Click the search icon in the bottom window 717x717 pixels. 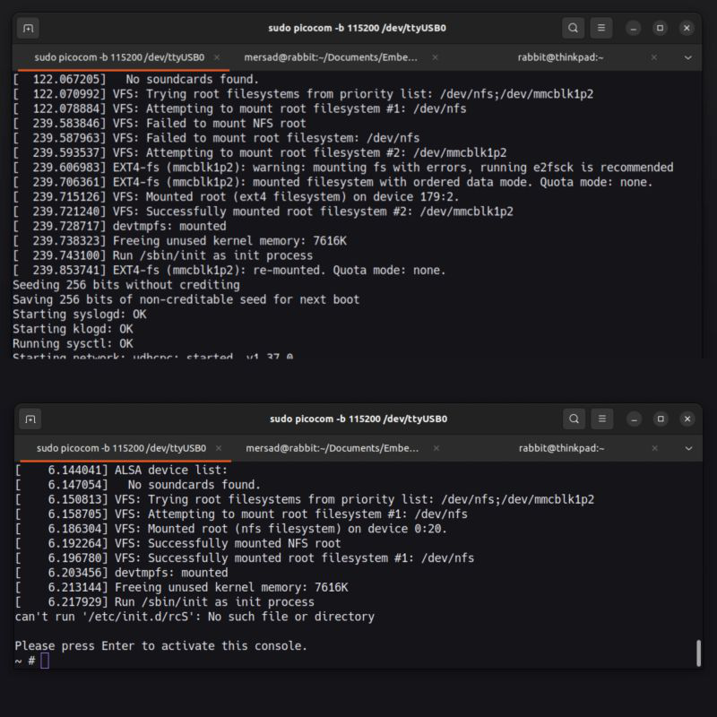point(573,419)
